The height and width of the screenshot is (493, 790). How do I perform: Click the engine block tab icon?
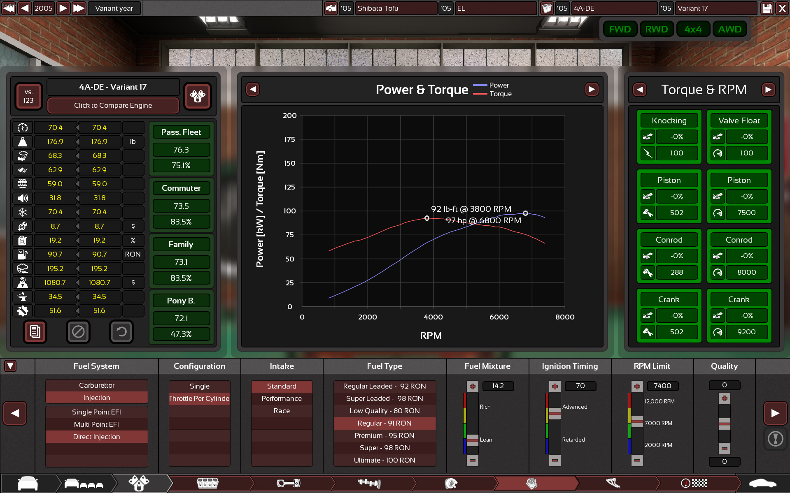(207, 483)
